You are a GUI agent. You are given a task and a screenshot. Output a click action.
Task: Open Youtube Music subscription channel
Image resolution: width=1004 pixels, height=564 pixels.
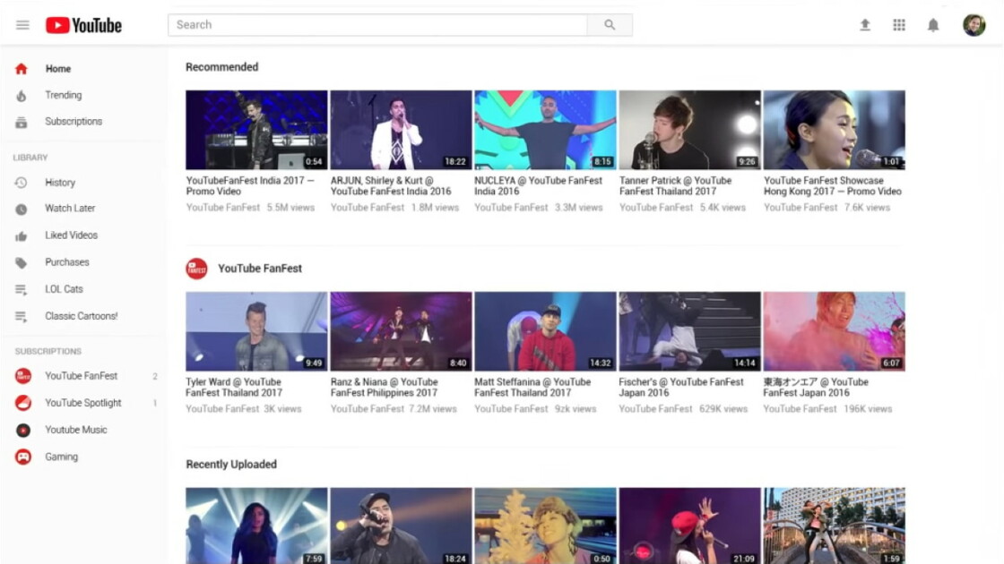[76, 430]
